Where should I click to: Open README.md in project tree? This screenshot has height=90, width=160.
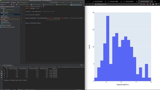tap(6, 22)
